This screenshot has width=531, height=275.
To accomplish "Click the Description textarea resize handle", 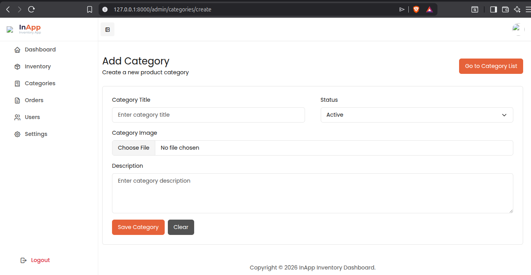I will (x=511, y=211).
